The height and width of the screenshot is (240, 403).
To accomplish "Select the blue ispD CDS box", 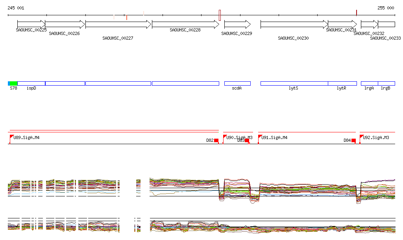I will (31, 83).
